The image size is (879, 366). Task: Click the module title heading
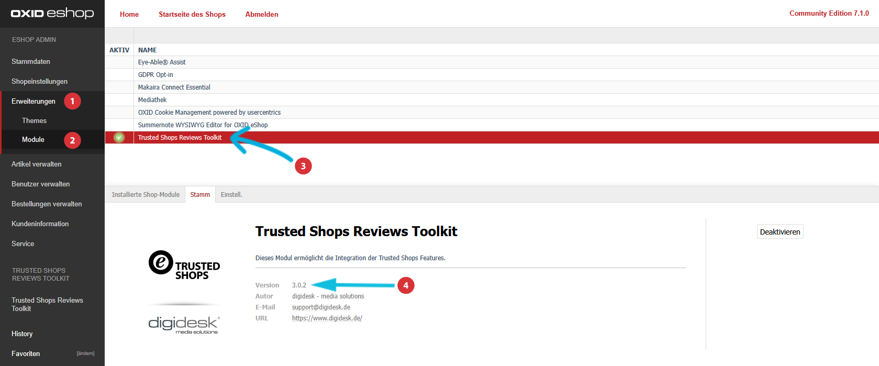pos(356,231)
